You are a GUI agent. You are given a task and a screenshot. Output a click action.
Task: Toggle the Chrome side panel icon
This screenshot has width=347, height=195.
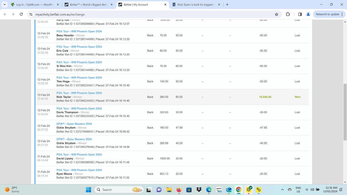[300, 14]
